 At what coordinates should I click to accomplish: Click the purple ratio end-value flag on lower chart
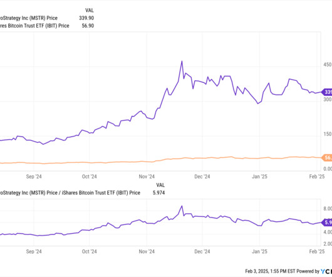[327, 222]
